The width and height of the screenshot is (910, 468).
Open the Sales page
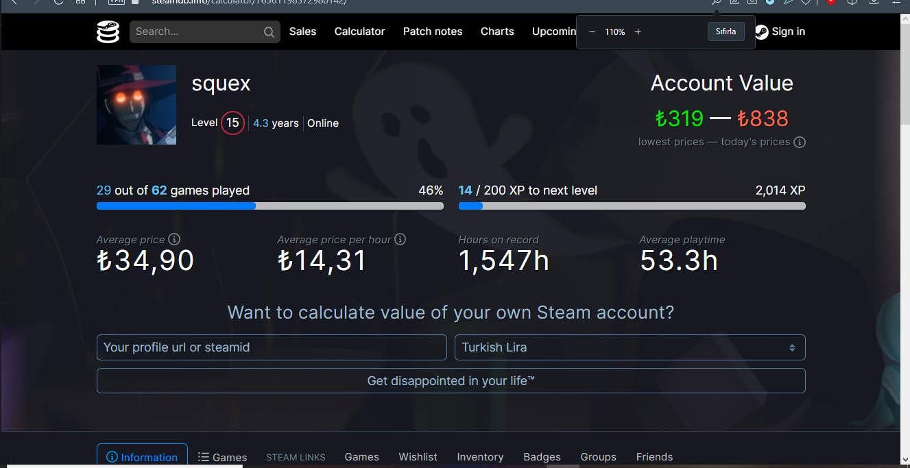(x=302, y=32)
